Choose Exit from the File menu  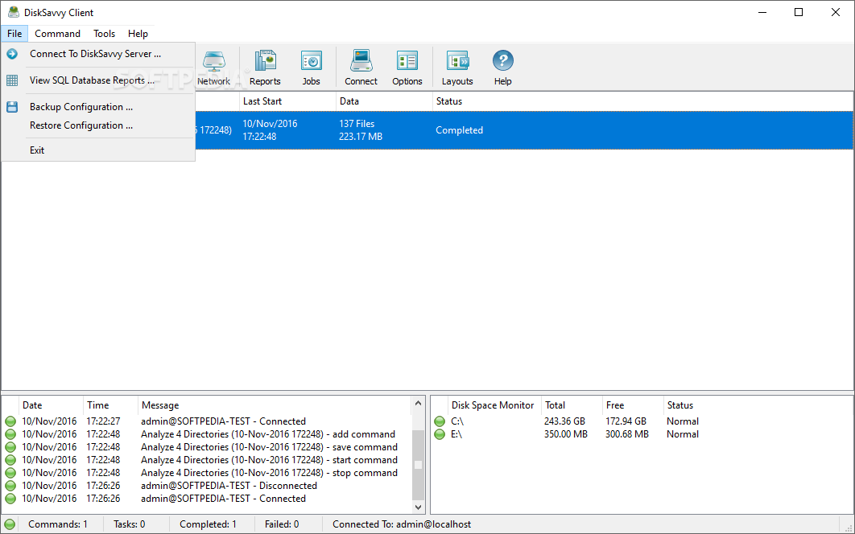click(x=98, y=150)
